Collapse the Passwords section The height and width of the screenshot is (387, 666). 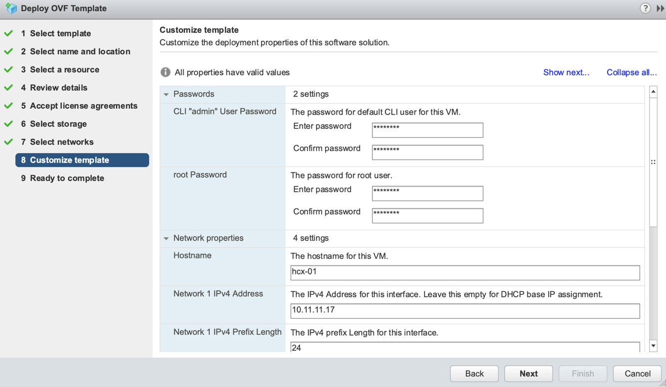[x=166, y=94]
